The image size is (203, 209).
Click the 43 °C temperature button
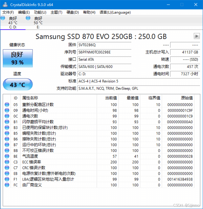(x=18, y=84)
